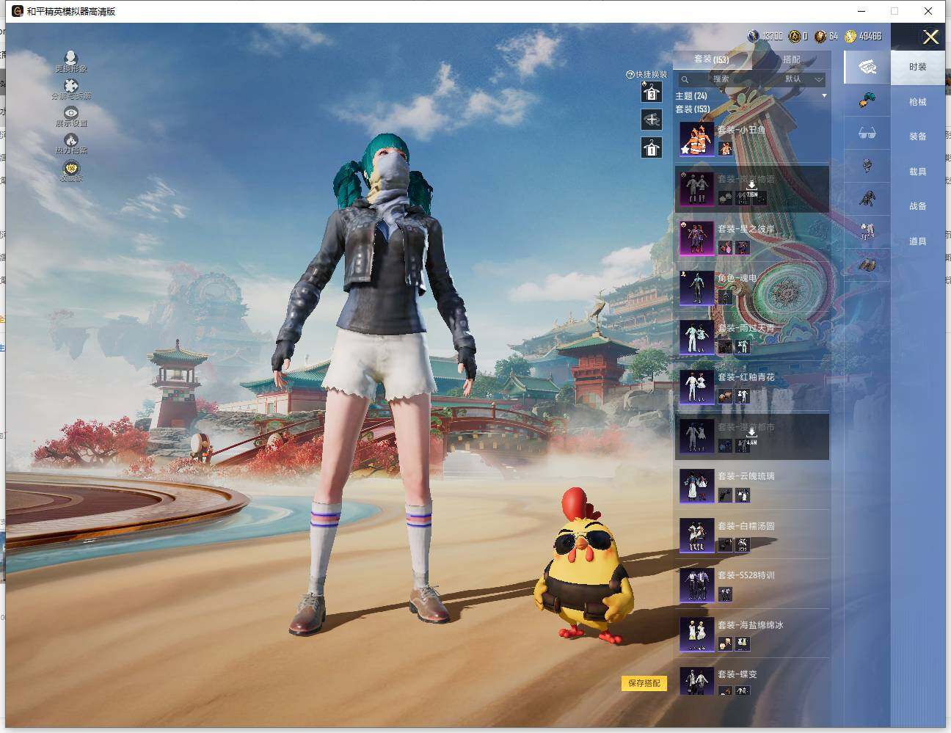The width and height of the screenshot is (951, 733).
Task: Click the 搜索 search field
Action: [721, 79]
